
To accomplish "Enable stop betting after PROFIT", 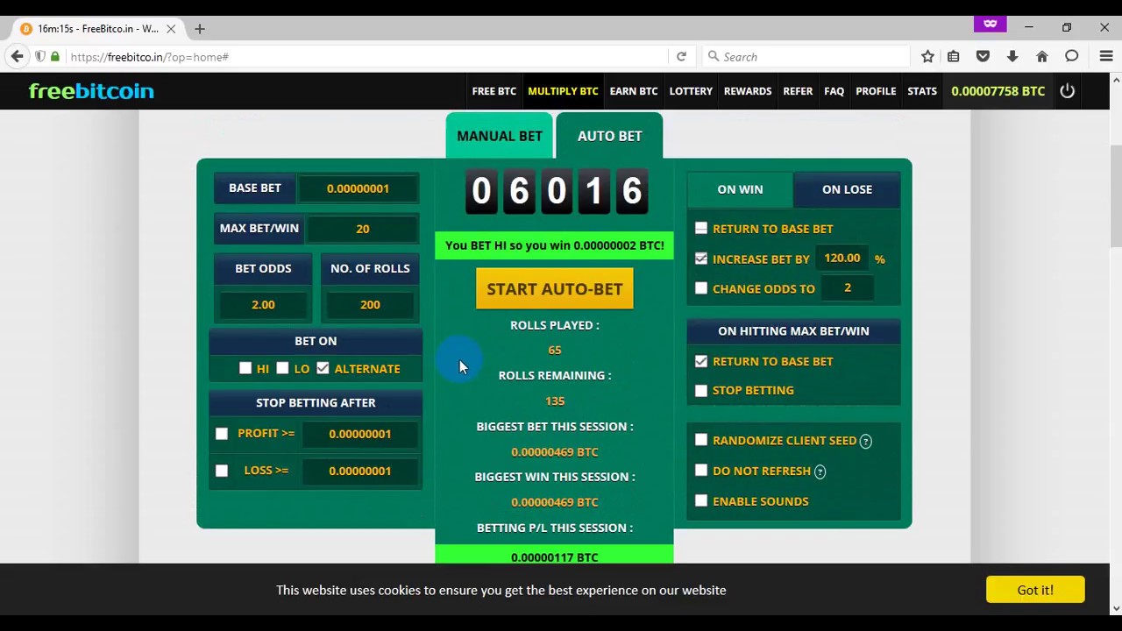I will pos(222,434).
